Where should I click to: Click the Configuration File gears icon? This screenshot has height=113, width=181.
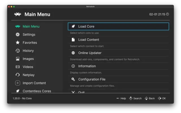coord(73,79)
